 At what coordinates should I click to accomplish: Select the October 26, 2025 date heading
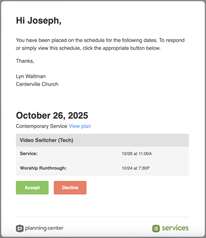tap(52, 115)
